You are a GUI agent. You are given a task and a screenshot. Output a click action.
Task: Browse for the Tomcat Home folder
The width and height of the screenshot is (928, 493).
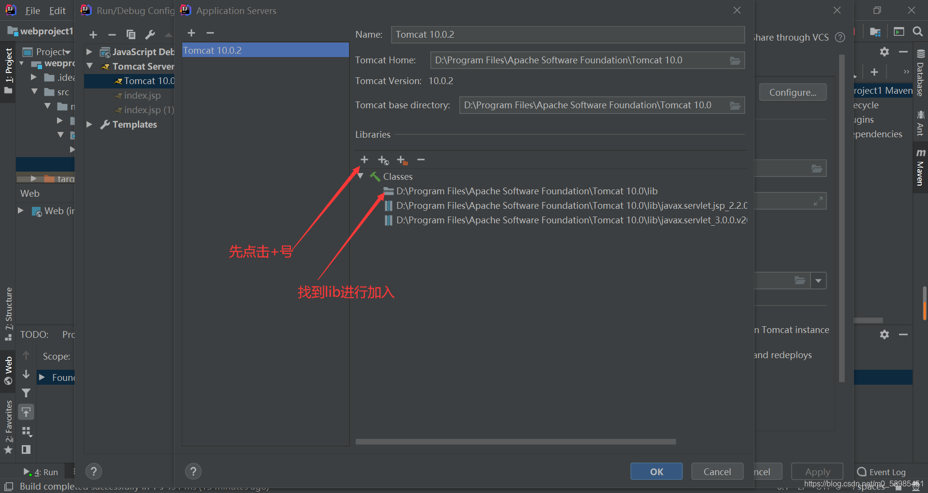point(735,60)
